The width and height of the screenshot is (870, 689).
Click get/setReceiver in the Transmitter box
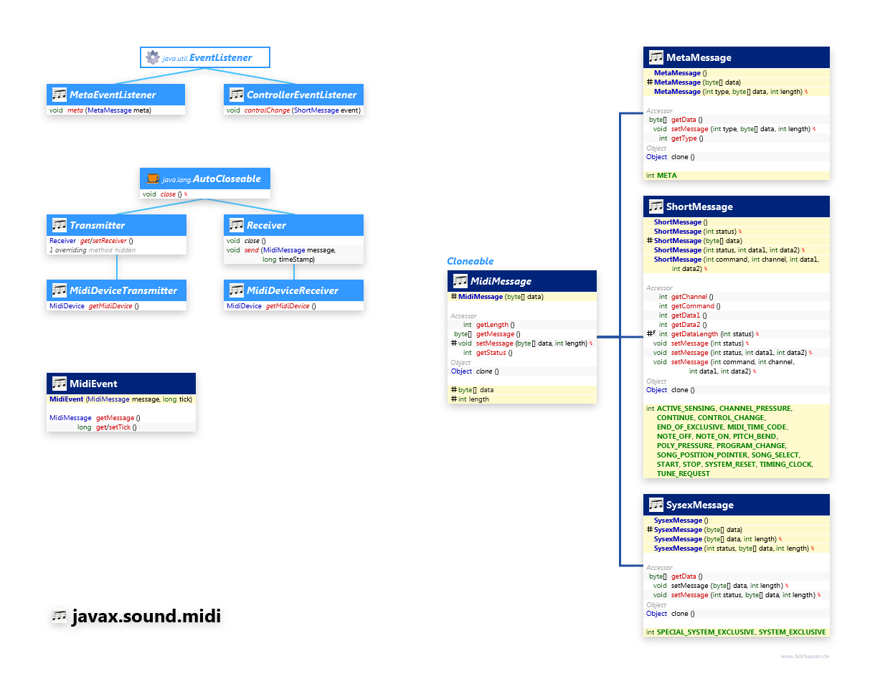(x=103, y=241)
